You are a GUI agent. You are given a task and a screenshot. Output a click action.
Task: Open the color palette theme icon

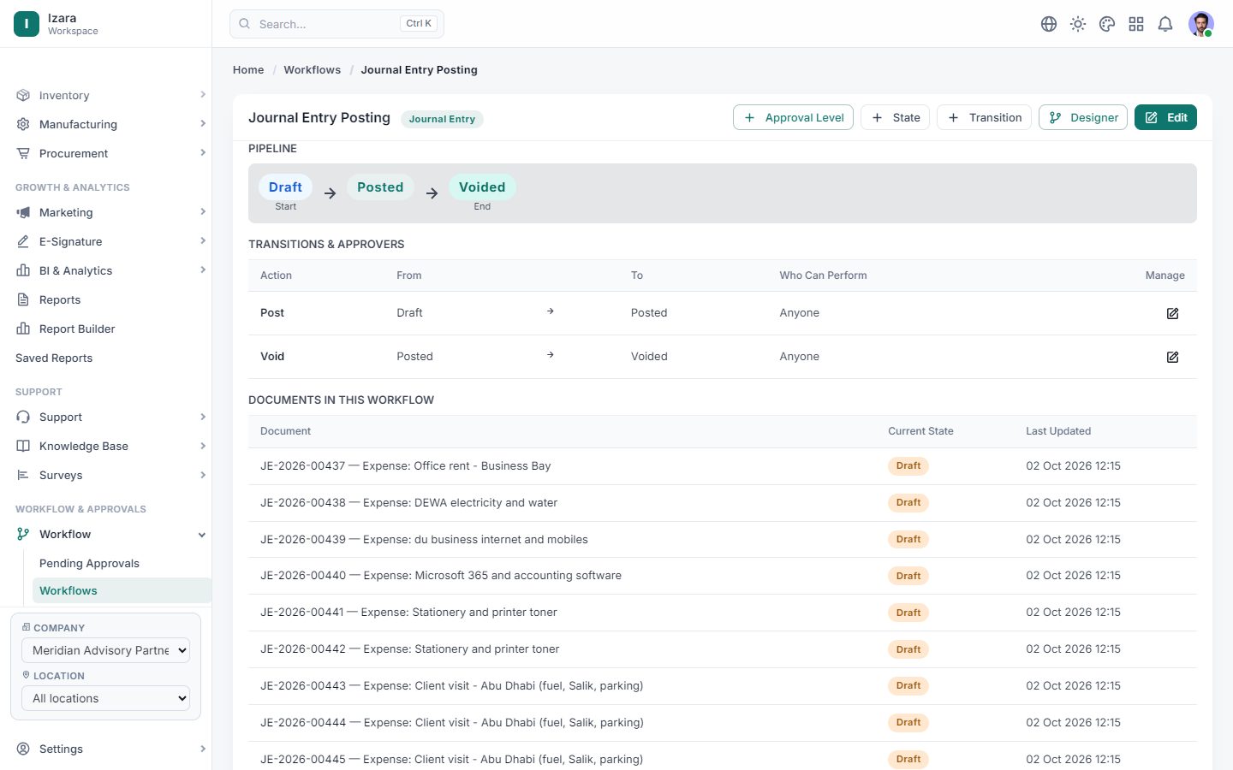[1107, 24]
